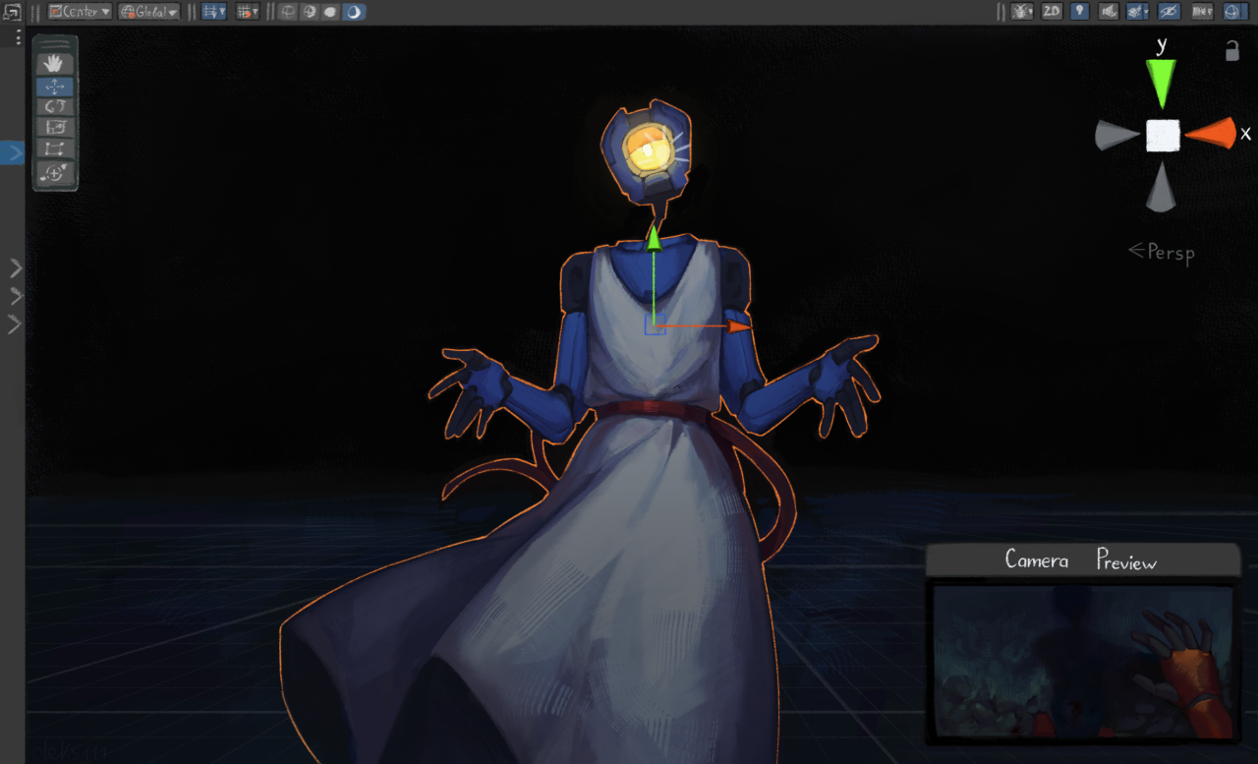
Task: Toggle 2D view mode
Action: (x=1052, y=12)
